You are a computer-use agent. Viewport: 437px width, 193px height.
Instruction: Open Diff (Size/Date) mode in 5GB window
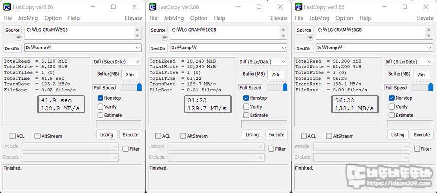pos(117,62)
